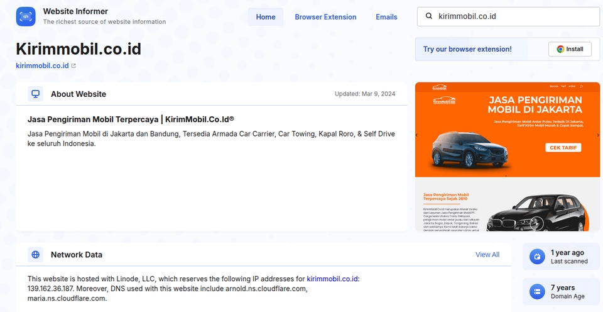Click the 7 years Domain Age card
603x312 pixels.
click(x=561, y=292)
